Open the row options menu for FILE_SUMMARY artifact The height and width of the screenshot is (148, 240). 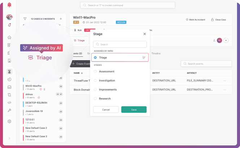224,81
